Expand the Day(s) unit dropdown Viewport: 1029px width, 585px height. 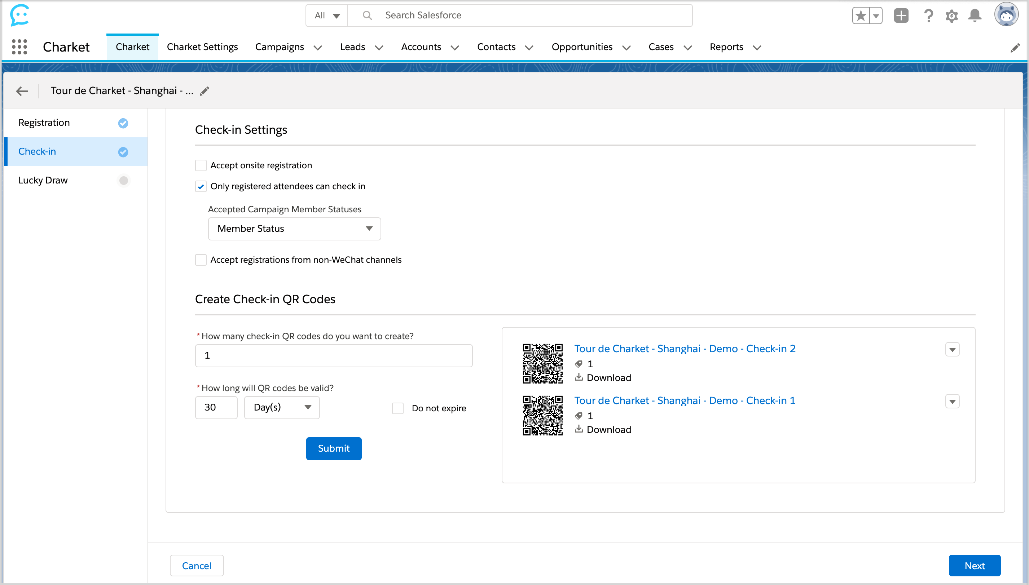(282, 407)
